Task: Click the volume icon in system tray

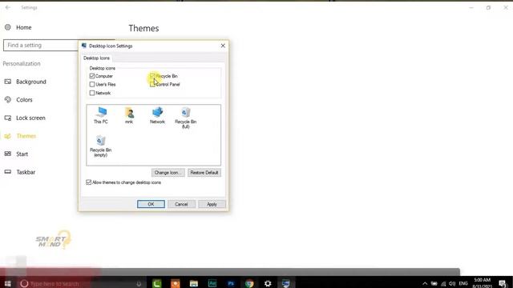Action: (x=452, y=283)
